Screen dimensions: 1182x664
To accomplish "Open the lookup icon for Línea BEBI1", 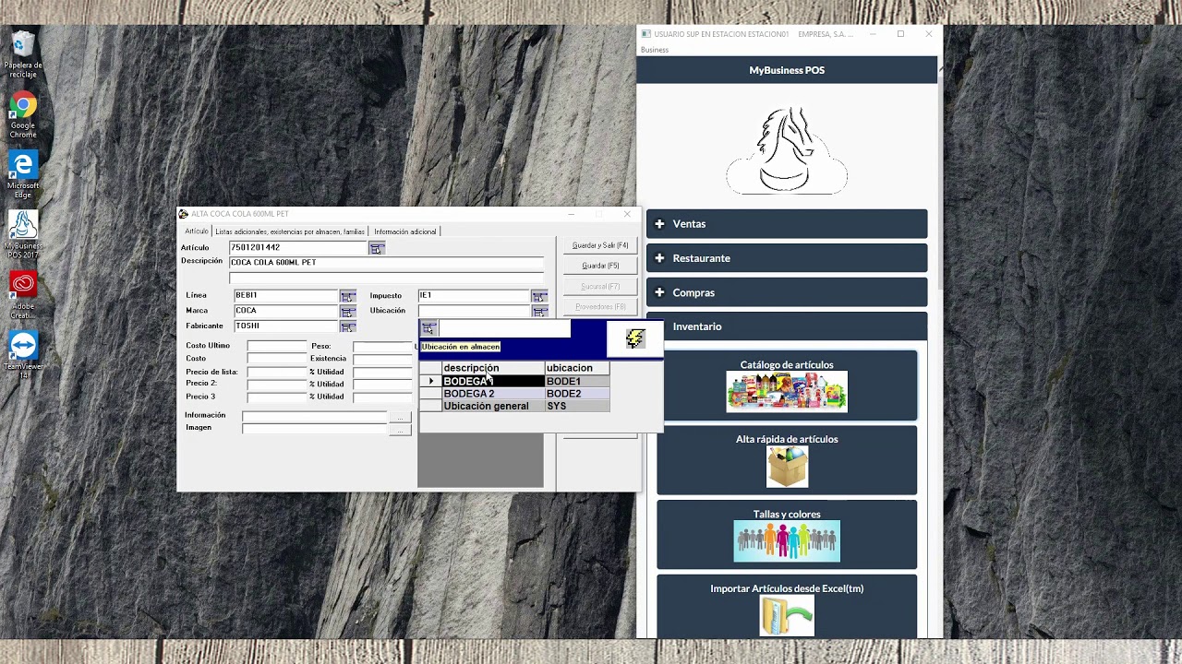I will (x=347, y=296).
